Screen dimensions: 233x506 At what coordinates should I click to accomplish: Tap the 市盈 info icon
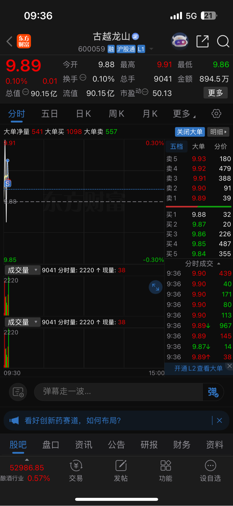[145, 92]
